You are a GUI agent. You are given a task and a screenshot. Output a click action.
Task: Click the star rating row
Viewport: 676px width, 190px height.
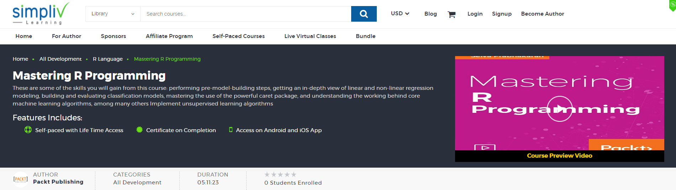[x=280, y=174]
